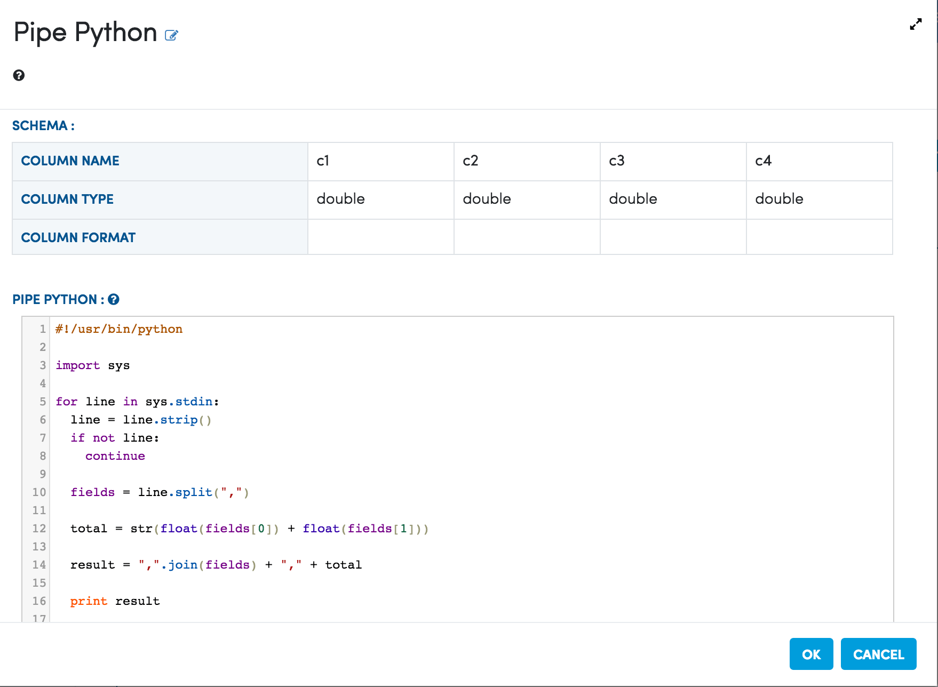The height and width of the screenshot is (687, 938).
Task: Click the help icon next to PIPE PYTHON label
Action: coord(114,299)
